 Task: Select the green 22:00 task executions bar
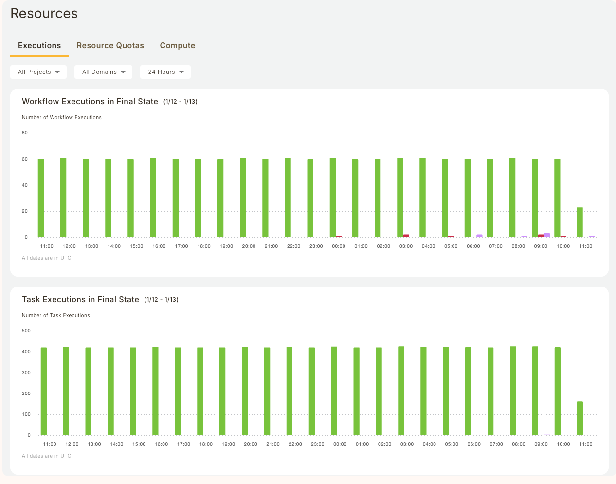pyautogui.click(x=290, y=391)
